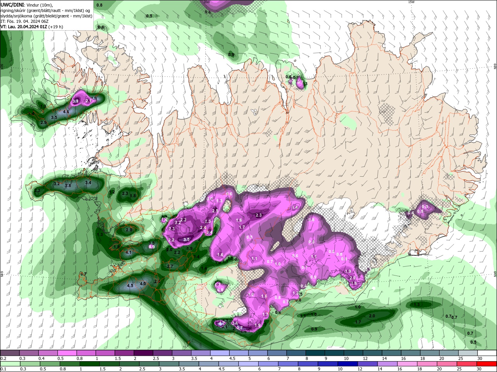
Task: Click the grey-teal 18–20 swatch in upper legend
Action: [430, 353]
